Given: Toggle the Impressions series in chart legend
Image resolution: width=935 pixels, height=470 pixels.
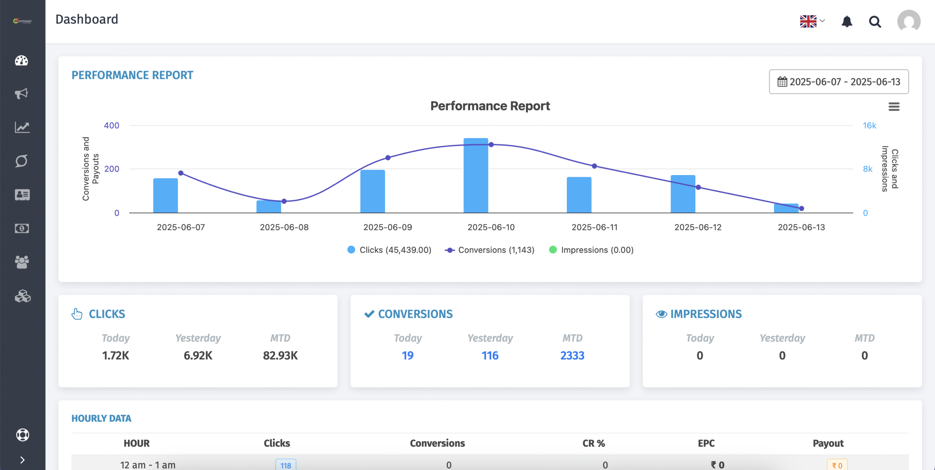Looking at the screenshot, I should click(x=591, y=250).
